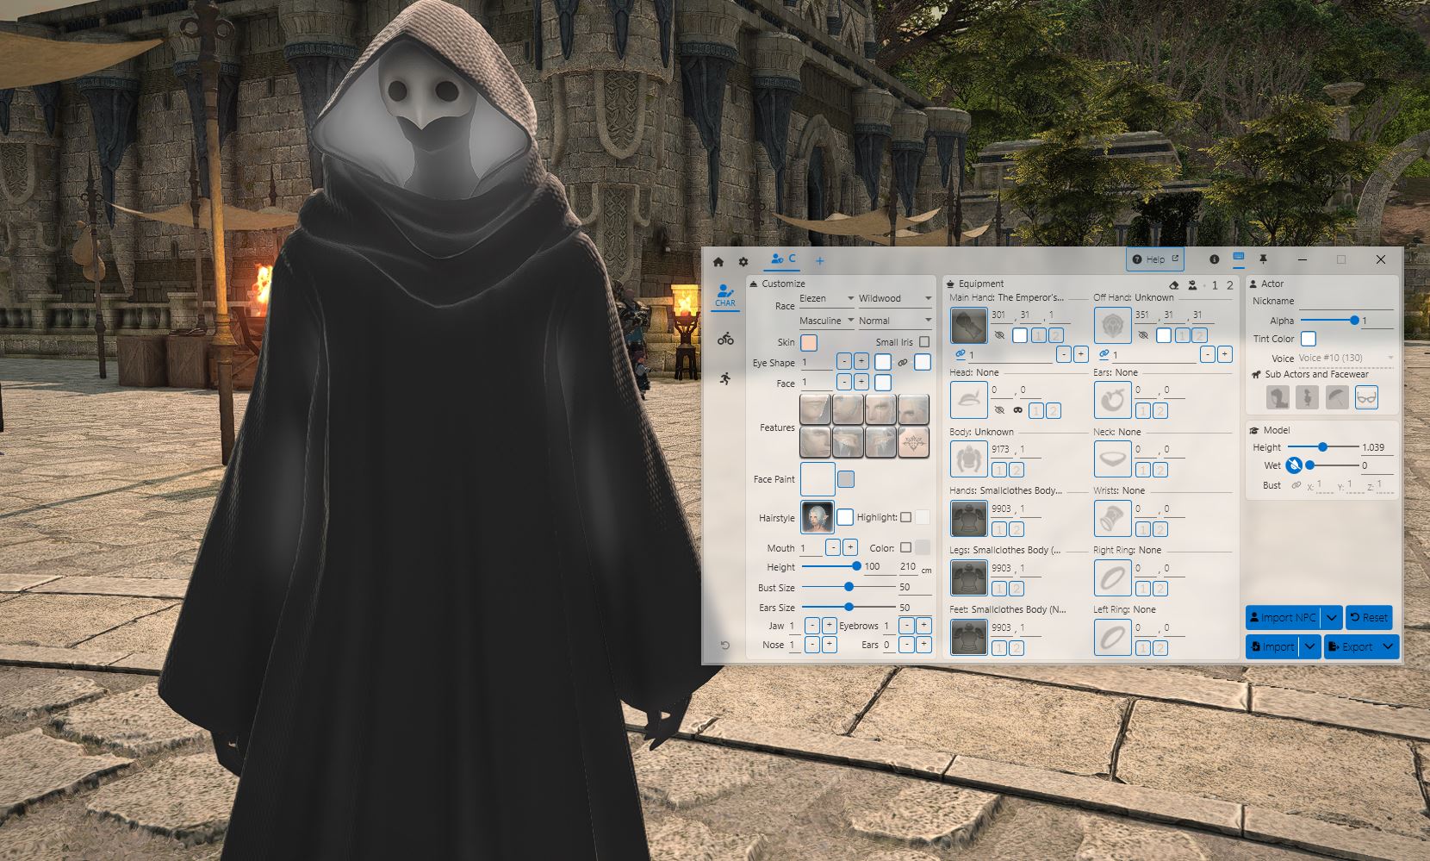The height and width of the screenshot is (861, 1430).
Task: Toggle the first facial feature tile
Action: click(x=815, y=409)
